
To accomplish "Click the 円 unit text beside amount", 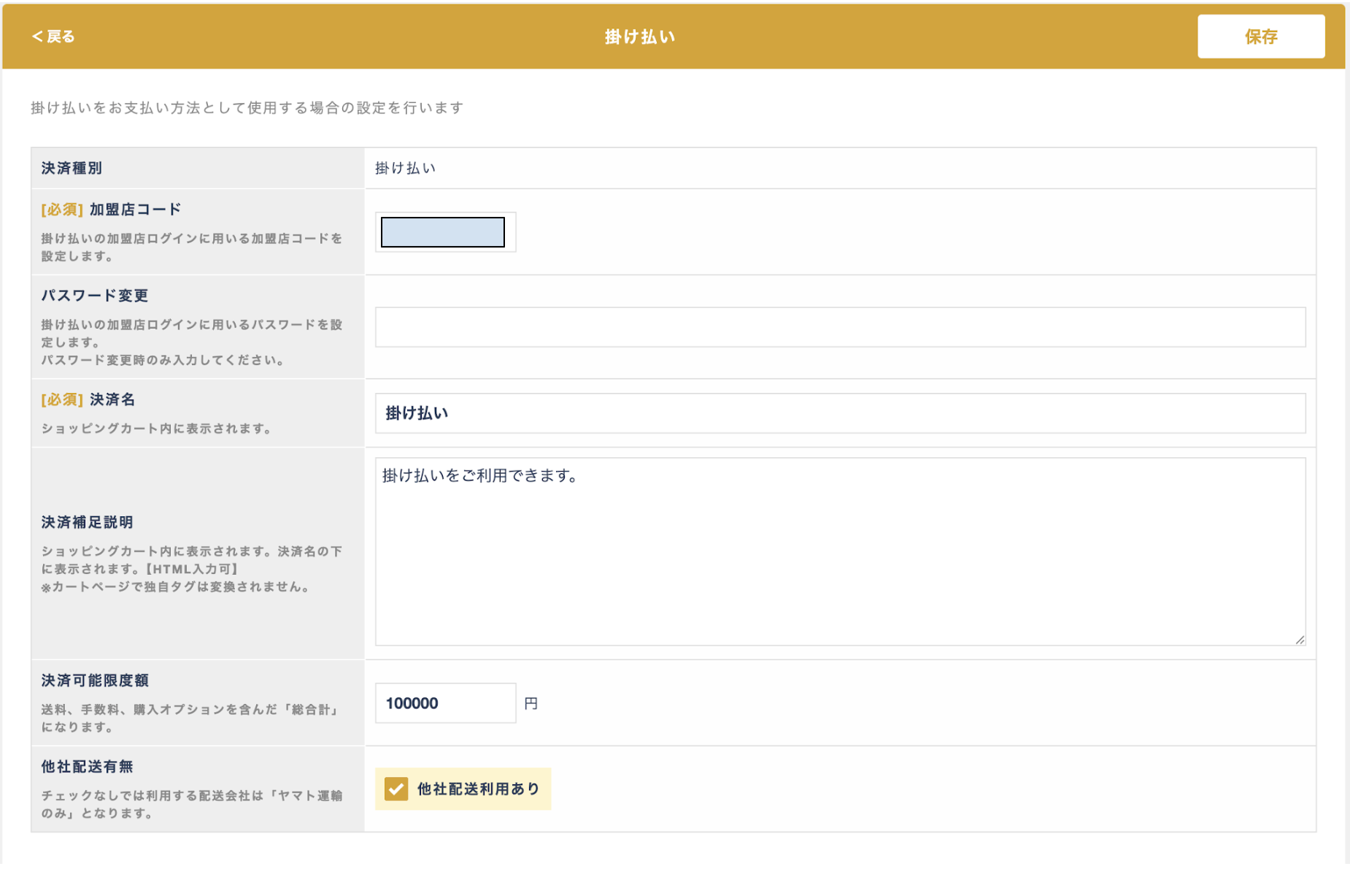I will coord(531,703).
